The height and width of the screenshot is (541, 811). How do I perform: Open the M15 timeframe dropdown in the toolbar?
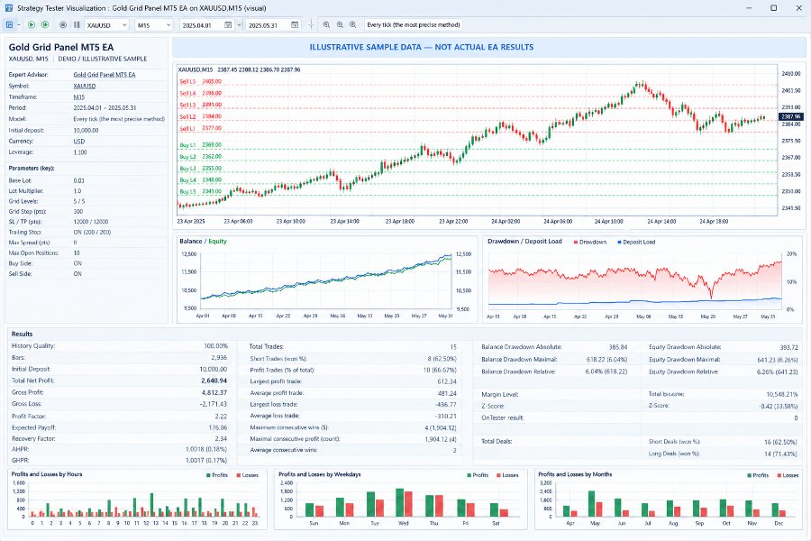[x=153, y=25]
